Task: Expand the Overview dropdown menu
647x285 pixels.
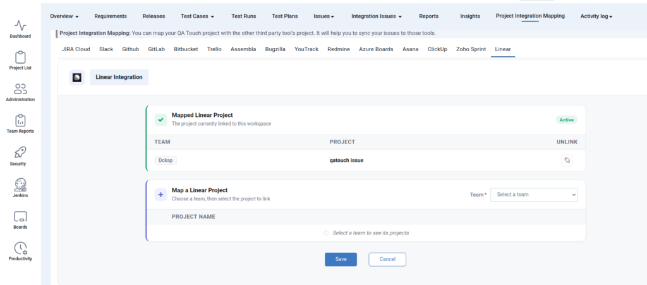Action: (x=64, y=16)
